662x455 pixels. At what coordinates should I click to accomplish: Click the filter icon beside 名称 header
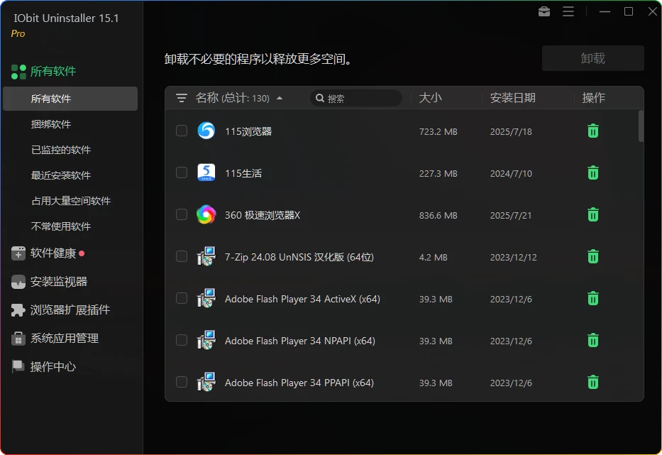[x=182, y=98]
